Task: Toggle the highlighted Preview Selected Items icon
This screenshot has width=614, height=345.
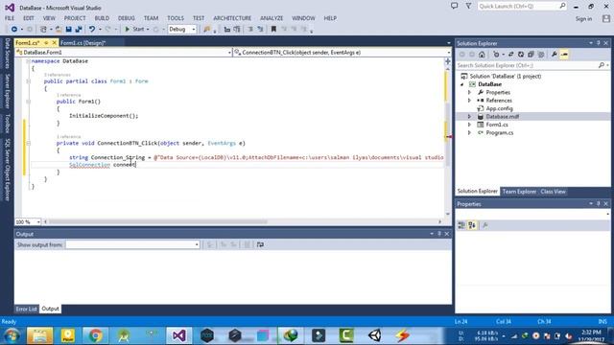Action: tap(564, 55)
